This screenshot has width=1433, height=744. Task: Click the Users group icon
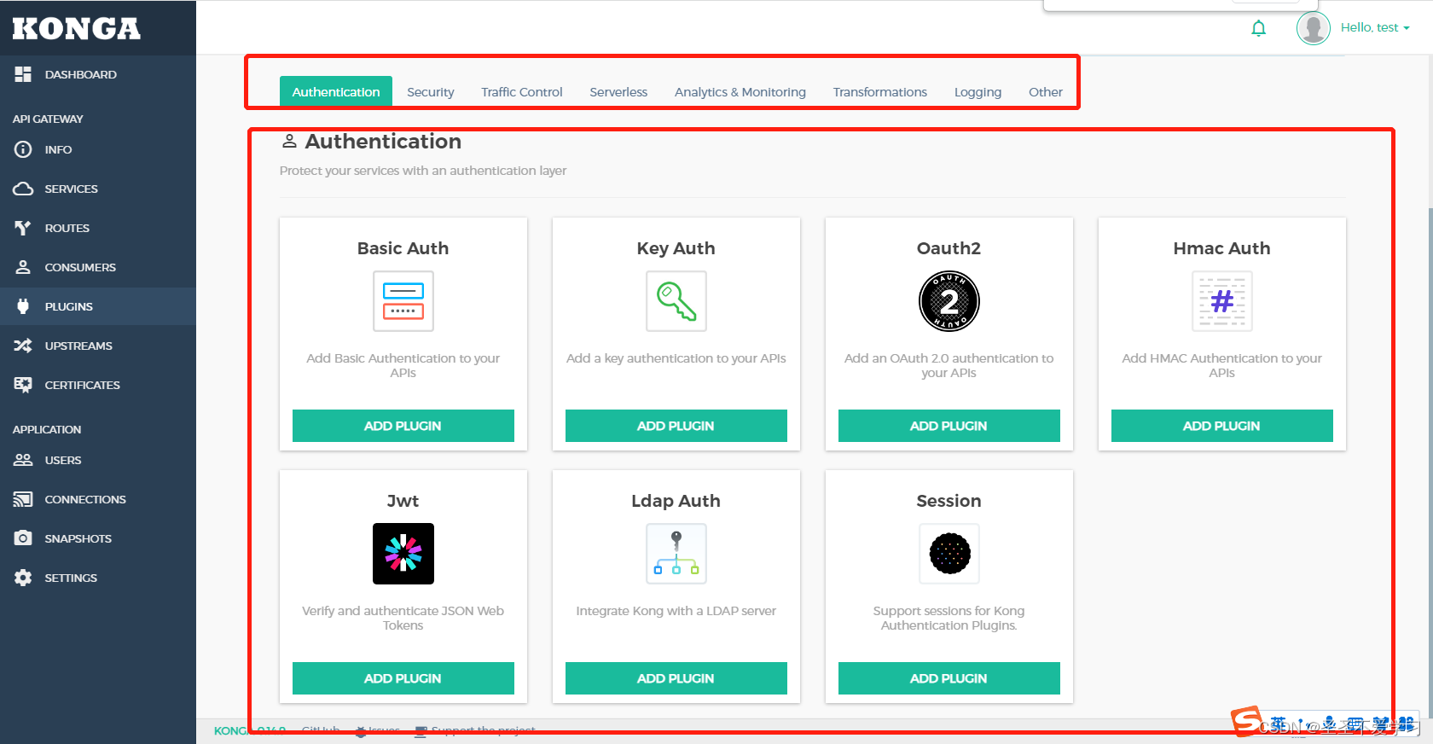click(x=23, y=460)
